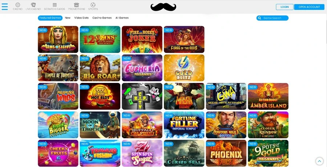
Task: Go to Live Casino icon
Action: (x=33, y=5)
